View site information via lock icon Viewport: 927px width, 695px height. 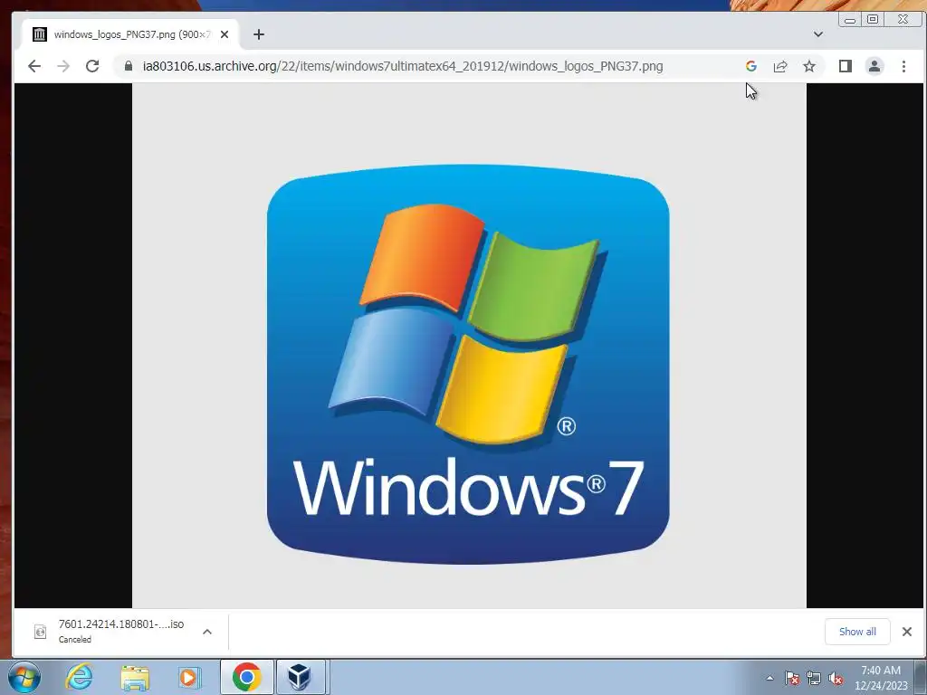point(129,66)
